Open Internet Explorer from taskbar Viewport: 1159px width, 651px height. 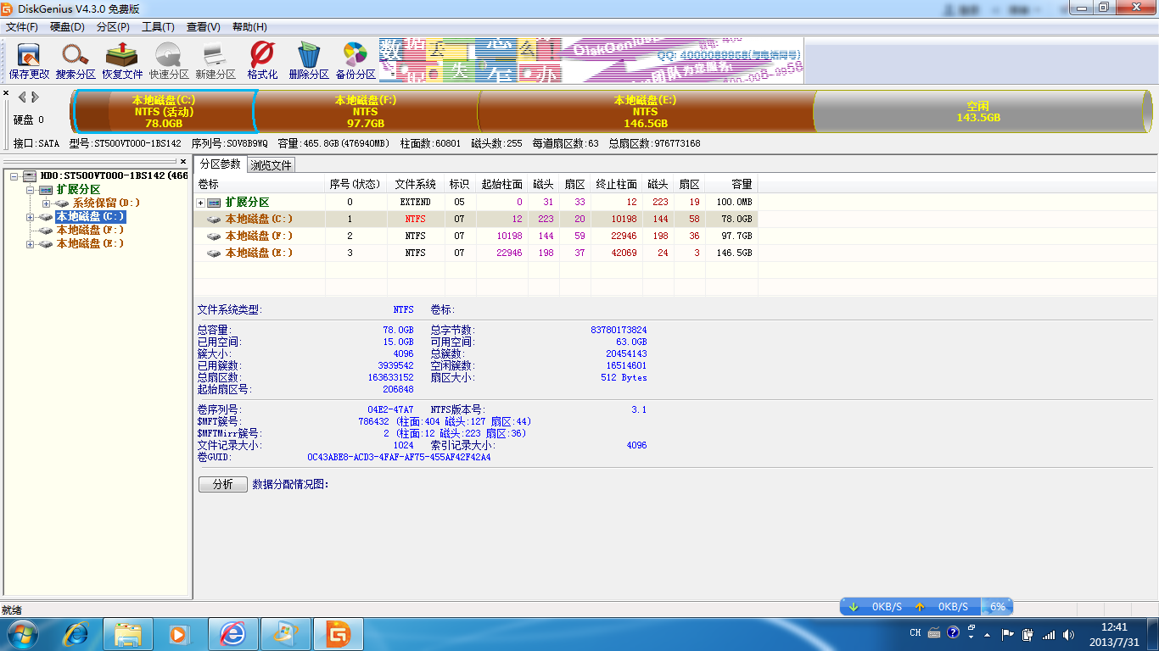[x=77, y=634]
